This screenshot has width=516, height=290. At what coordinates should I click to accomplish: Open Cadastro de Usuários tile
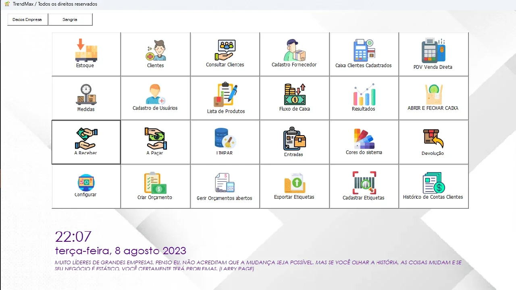(x=156, y=98)
